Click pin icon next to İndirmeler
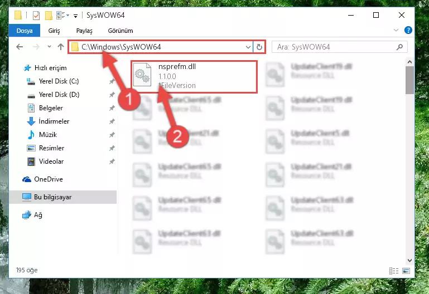 tap(112, 121)
